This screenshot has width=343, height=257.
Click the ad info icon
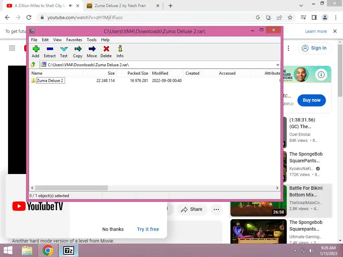click(321, 75)
